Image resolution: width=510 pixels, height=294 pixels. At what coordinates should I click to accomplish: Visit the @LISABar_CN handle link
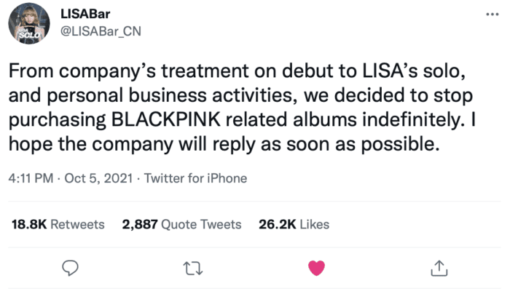click(101, 31)
